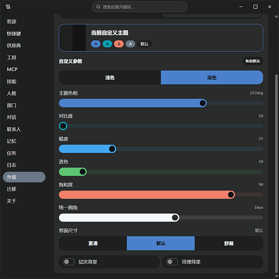Choose 默认 interface size segment
279x279 pixels.
tap(161, 243)
